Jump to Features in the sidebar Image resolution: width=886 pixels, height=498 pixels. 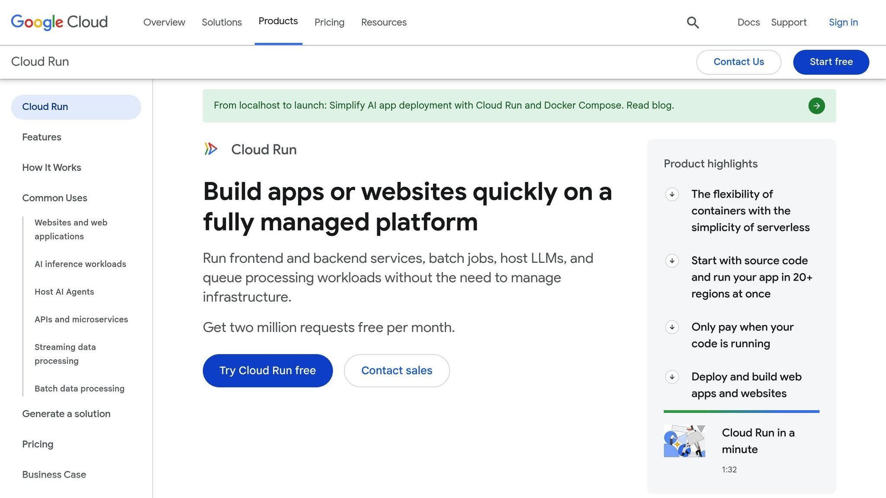(42, 137)
